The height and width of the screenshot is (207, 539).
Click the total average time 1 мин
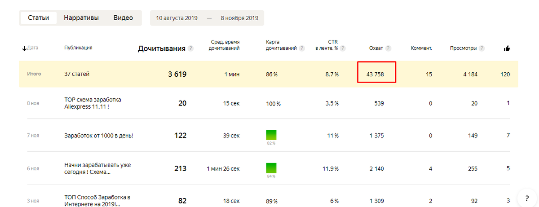232,74
